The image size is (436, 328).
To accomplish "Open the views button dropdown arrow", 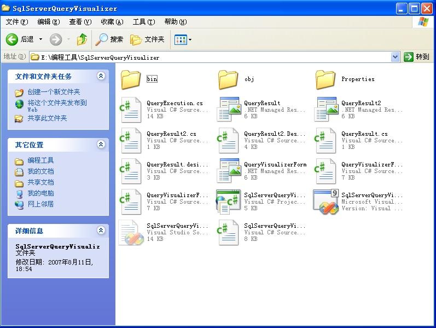I will pyautogui.click(x=190, y=40).
